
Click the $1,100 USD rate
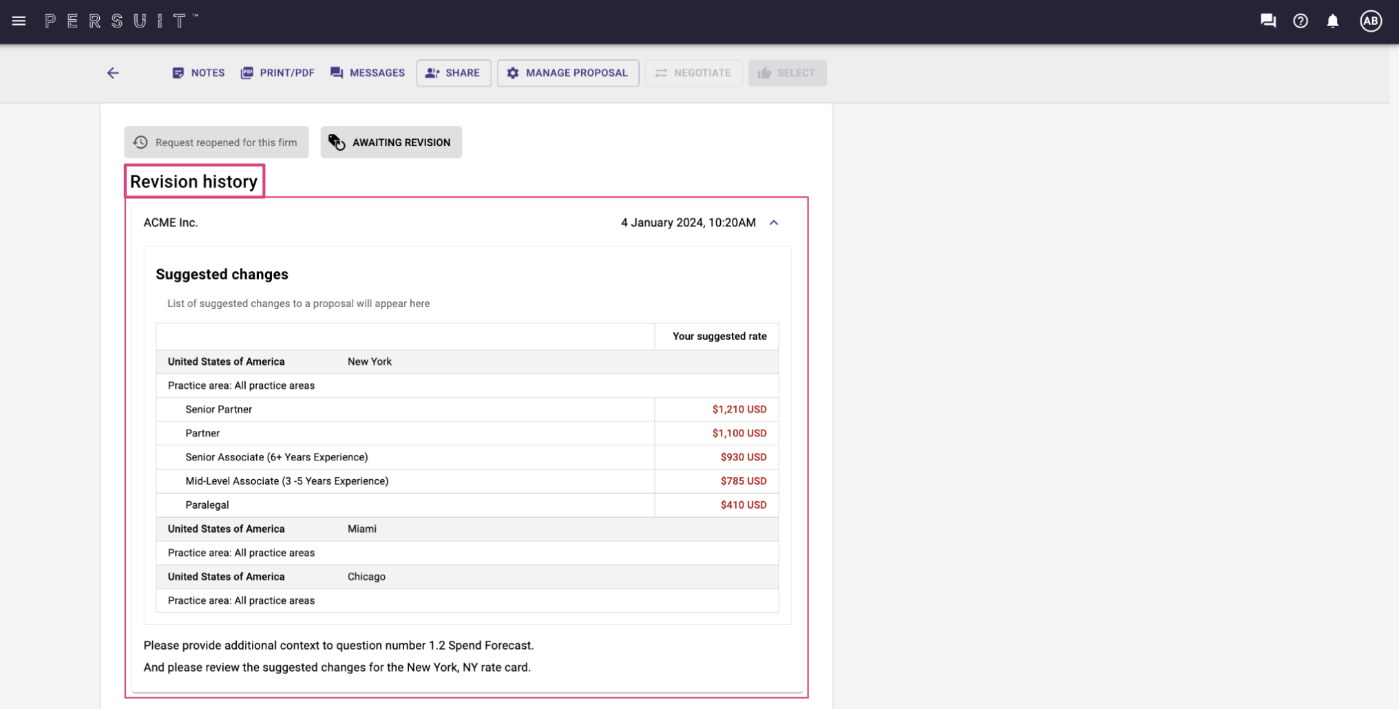(739, 434)
